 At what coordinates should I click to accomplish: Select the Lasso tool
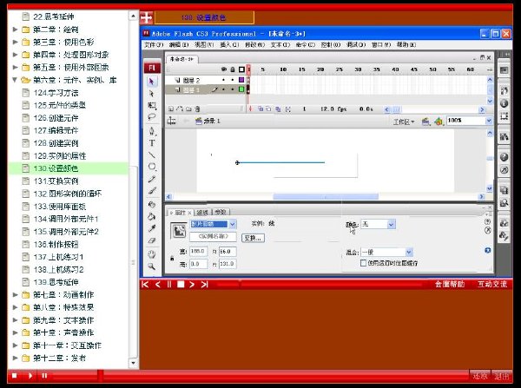pyautogui.click(x=152, y=117)
